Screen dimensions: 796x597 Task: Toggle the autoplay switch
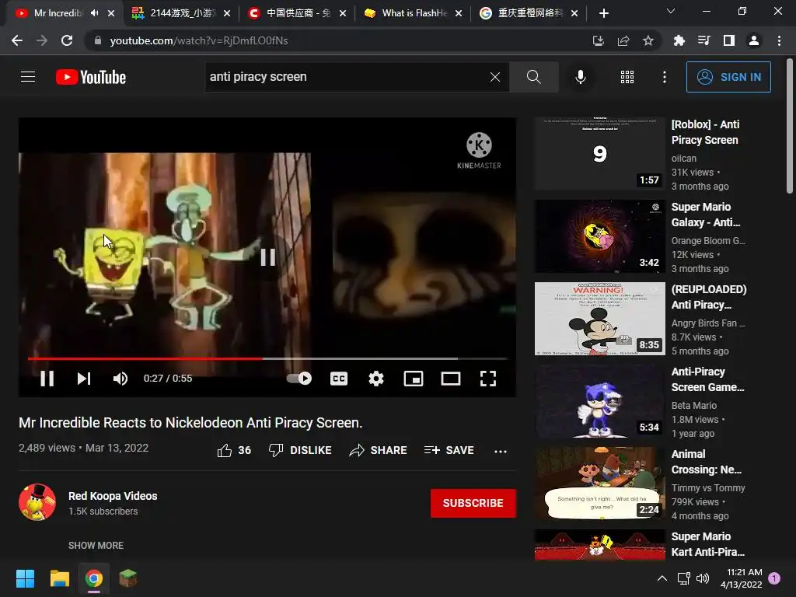pyautogui.click(x=299, y=379)
